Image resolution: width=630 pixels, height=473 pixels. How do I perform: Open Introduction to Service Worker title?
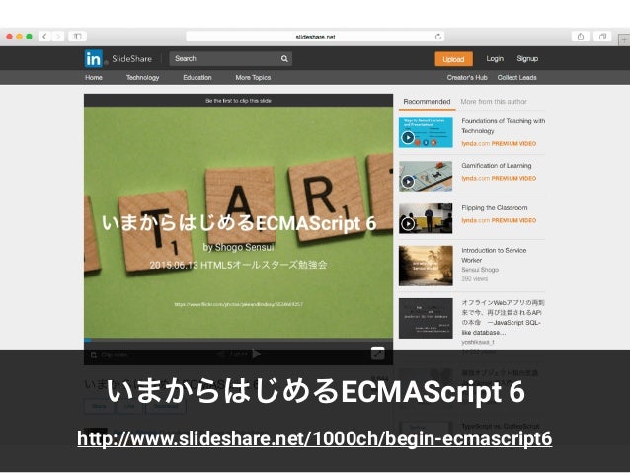[494, 255]
